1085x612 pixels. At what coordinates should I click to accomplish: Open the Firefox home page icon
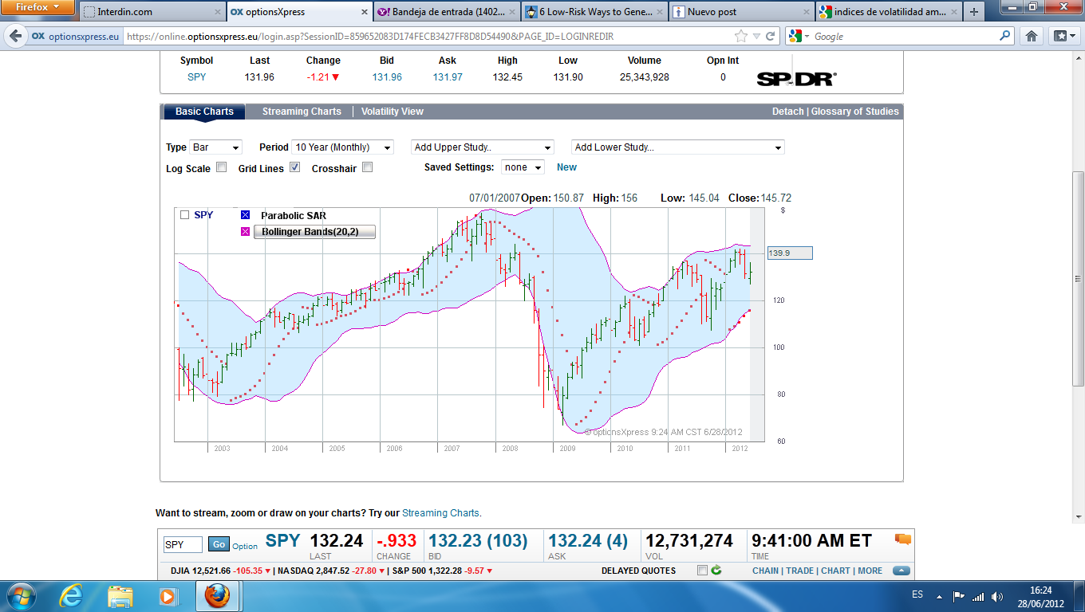(1032, 36)
